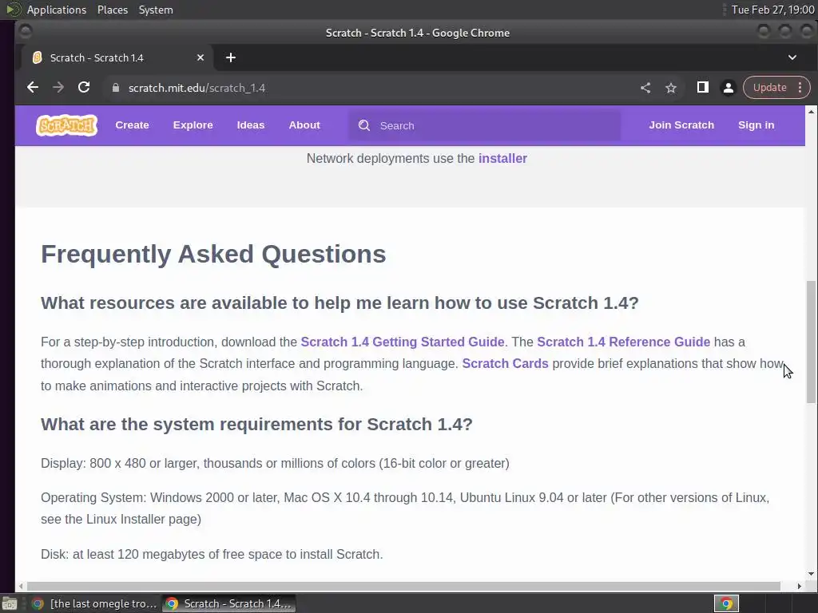
Task: Go back using the browser back arrow
Action: [32, 88]
